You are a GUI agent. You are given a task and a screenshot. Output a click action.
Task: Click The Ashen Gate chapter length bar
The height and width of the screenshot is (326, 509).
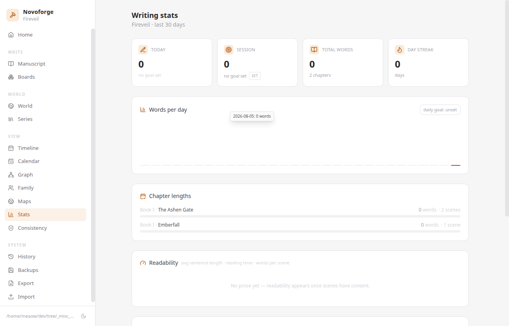coord(300,216)
